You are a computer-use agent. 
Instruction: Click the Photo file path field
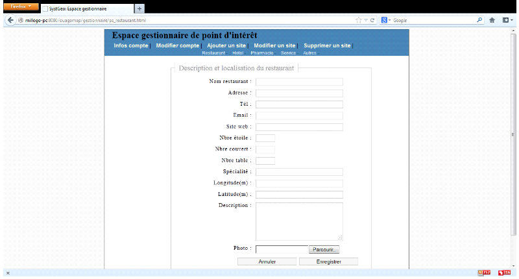coord(282,249)
